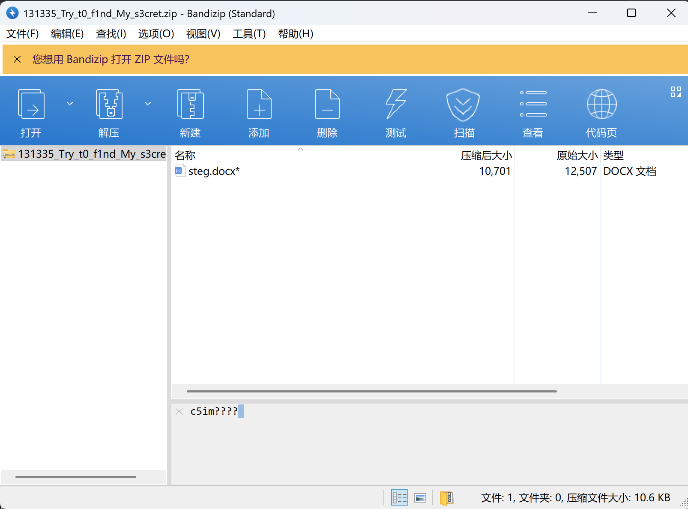
Task: Click the Delete (删除) toolbar icon
Action: coord(327,104)
